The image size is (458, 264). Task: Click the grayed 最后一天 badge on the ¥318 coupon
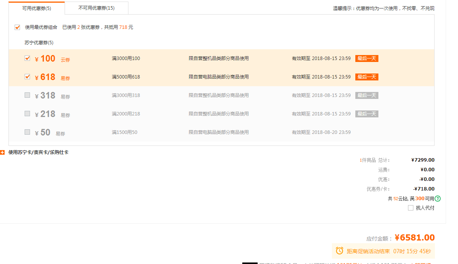pos(366,95)
